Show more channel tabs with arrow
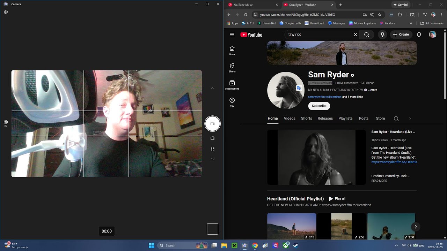This screenshot has width=447, height=251. 410,119
